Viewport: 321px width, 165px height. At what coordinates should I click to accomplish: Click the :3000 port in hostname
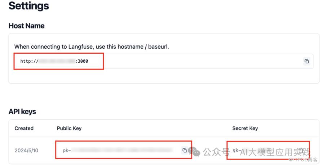click(82, 61)
